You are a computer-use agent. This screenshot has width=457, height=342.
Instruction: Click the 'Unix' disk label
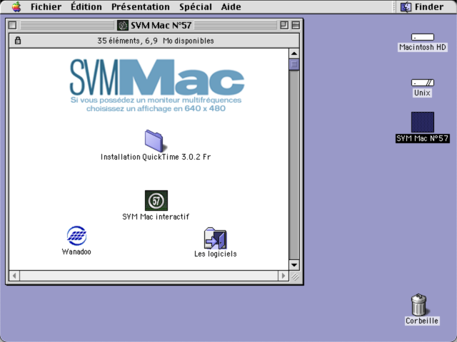click(x=422, y=93)
